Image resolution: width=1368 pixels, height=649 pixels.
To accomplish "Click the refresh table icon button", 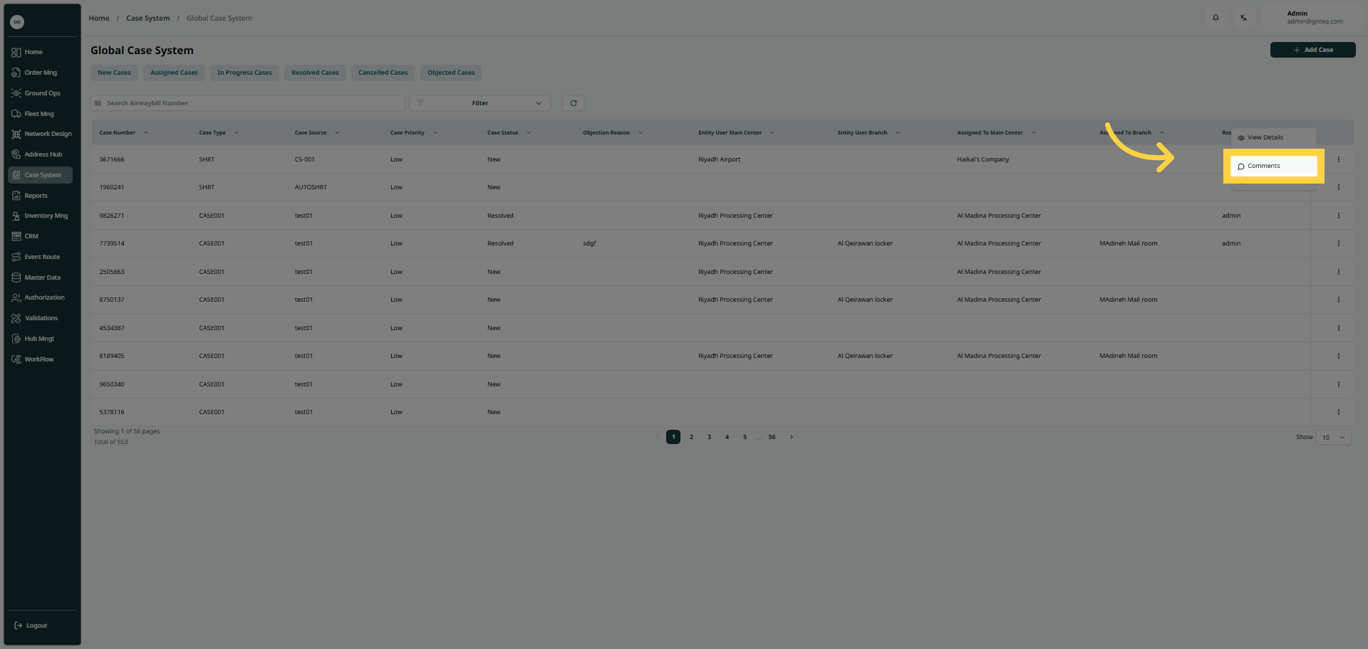I will point(574,103).
